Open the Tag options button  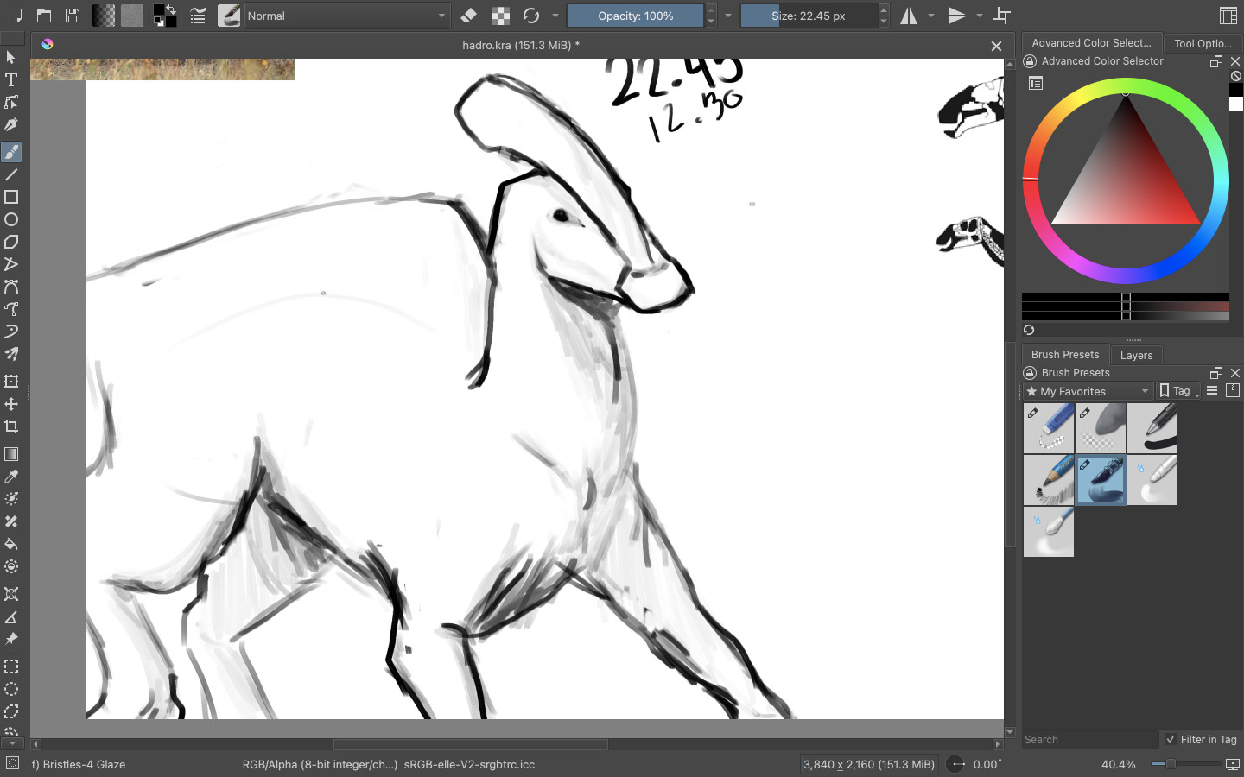point(1178,391)
